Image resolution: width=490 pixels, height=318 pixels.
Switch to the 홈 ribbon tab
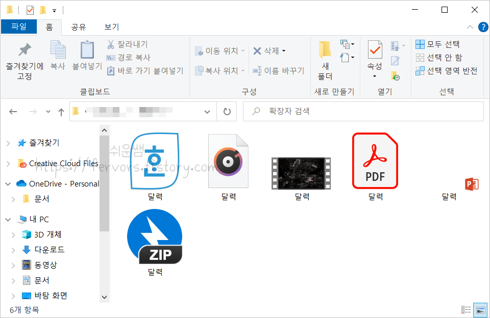pyautogui.click(x=50, y=27)
